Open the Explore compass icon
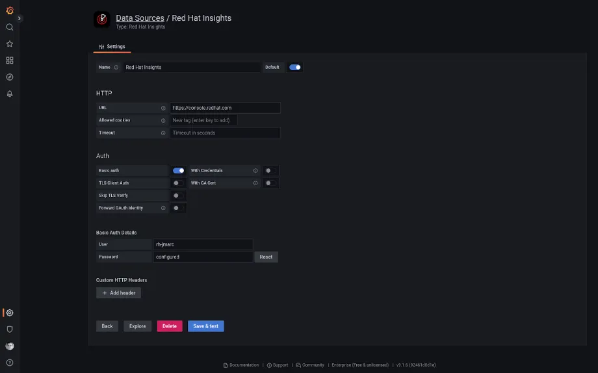This screenshot has width=598, height=373. [x=10, y=77]
